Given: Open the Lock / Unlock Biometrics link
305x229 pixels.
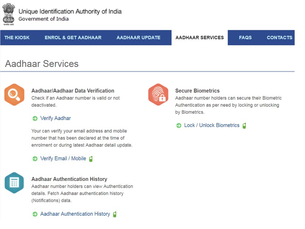Looking at the screenshot, I should 212,125.
